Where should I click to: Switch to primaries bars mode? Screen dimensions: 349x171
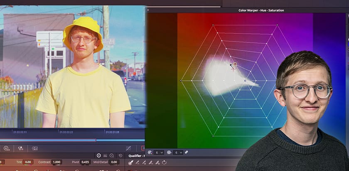click(x=105, y=155)
